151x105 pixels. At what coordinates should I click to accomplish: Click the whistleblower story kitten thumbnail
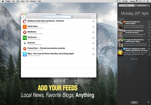120,34
